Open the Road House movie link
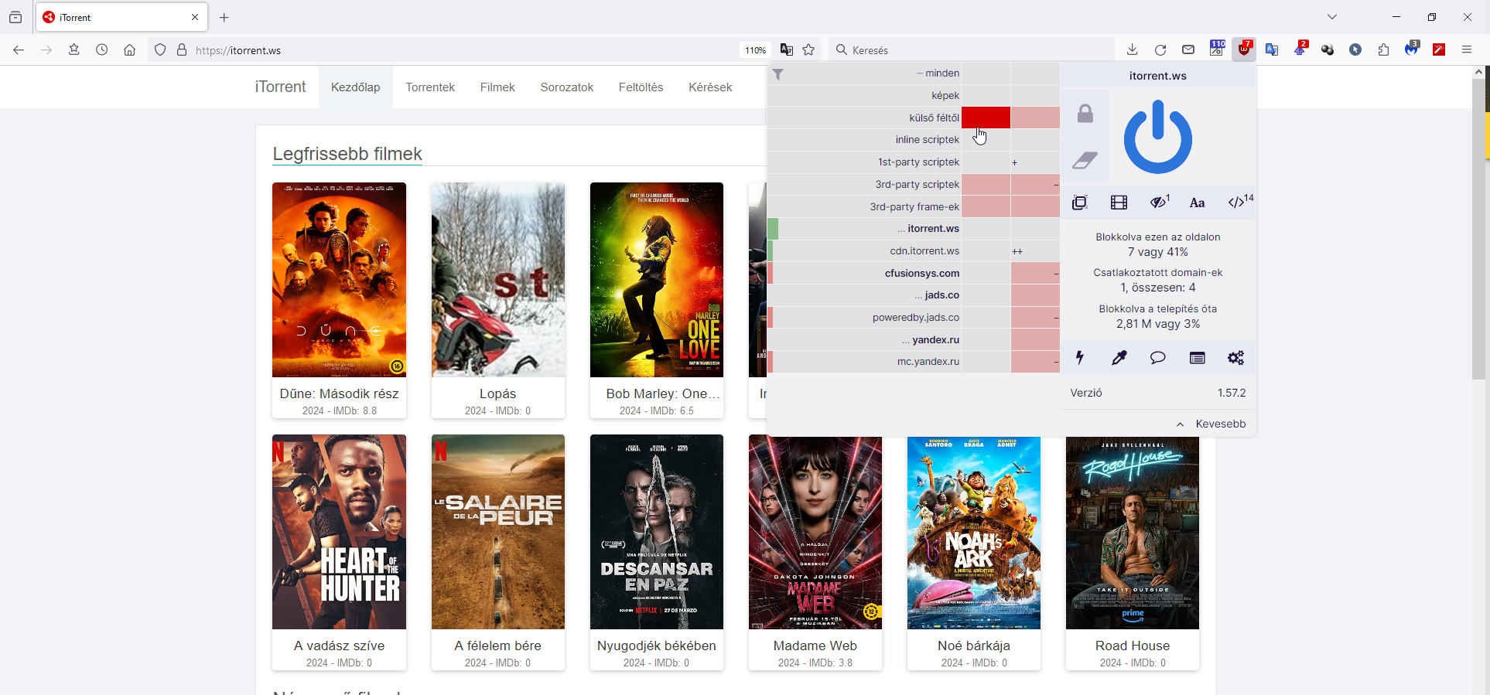1490x695 pixels. 1133,646
